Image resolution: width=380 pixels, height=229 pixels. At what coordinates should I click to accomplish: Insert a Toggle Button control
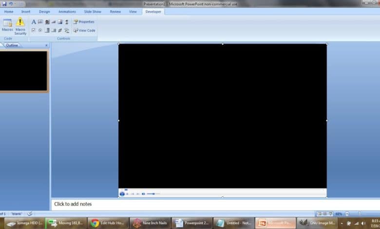pos(60,30)
